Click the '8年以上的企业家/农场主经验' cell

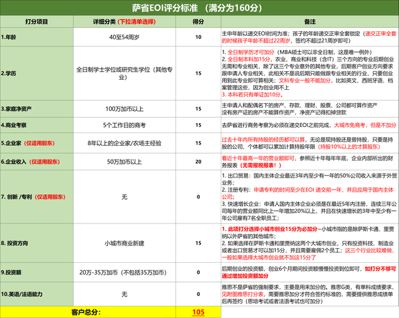pos(124,143)
